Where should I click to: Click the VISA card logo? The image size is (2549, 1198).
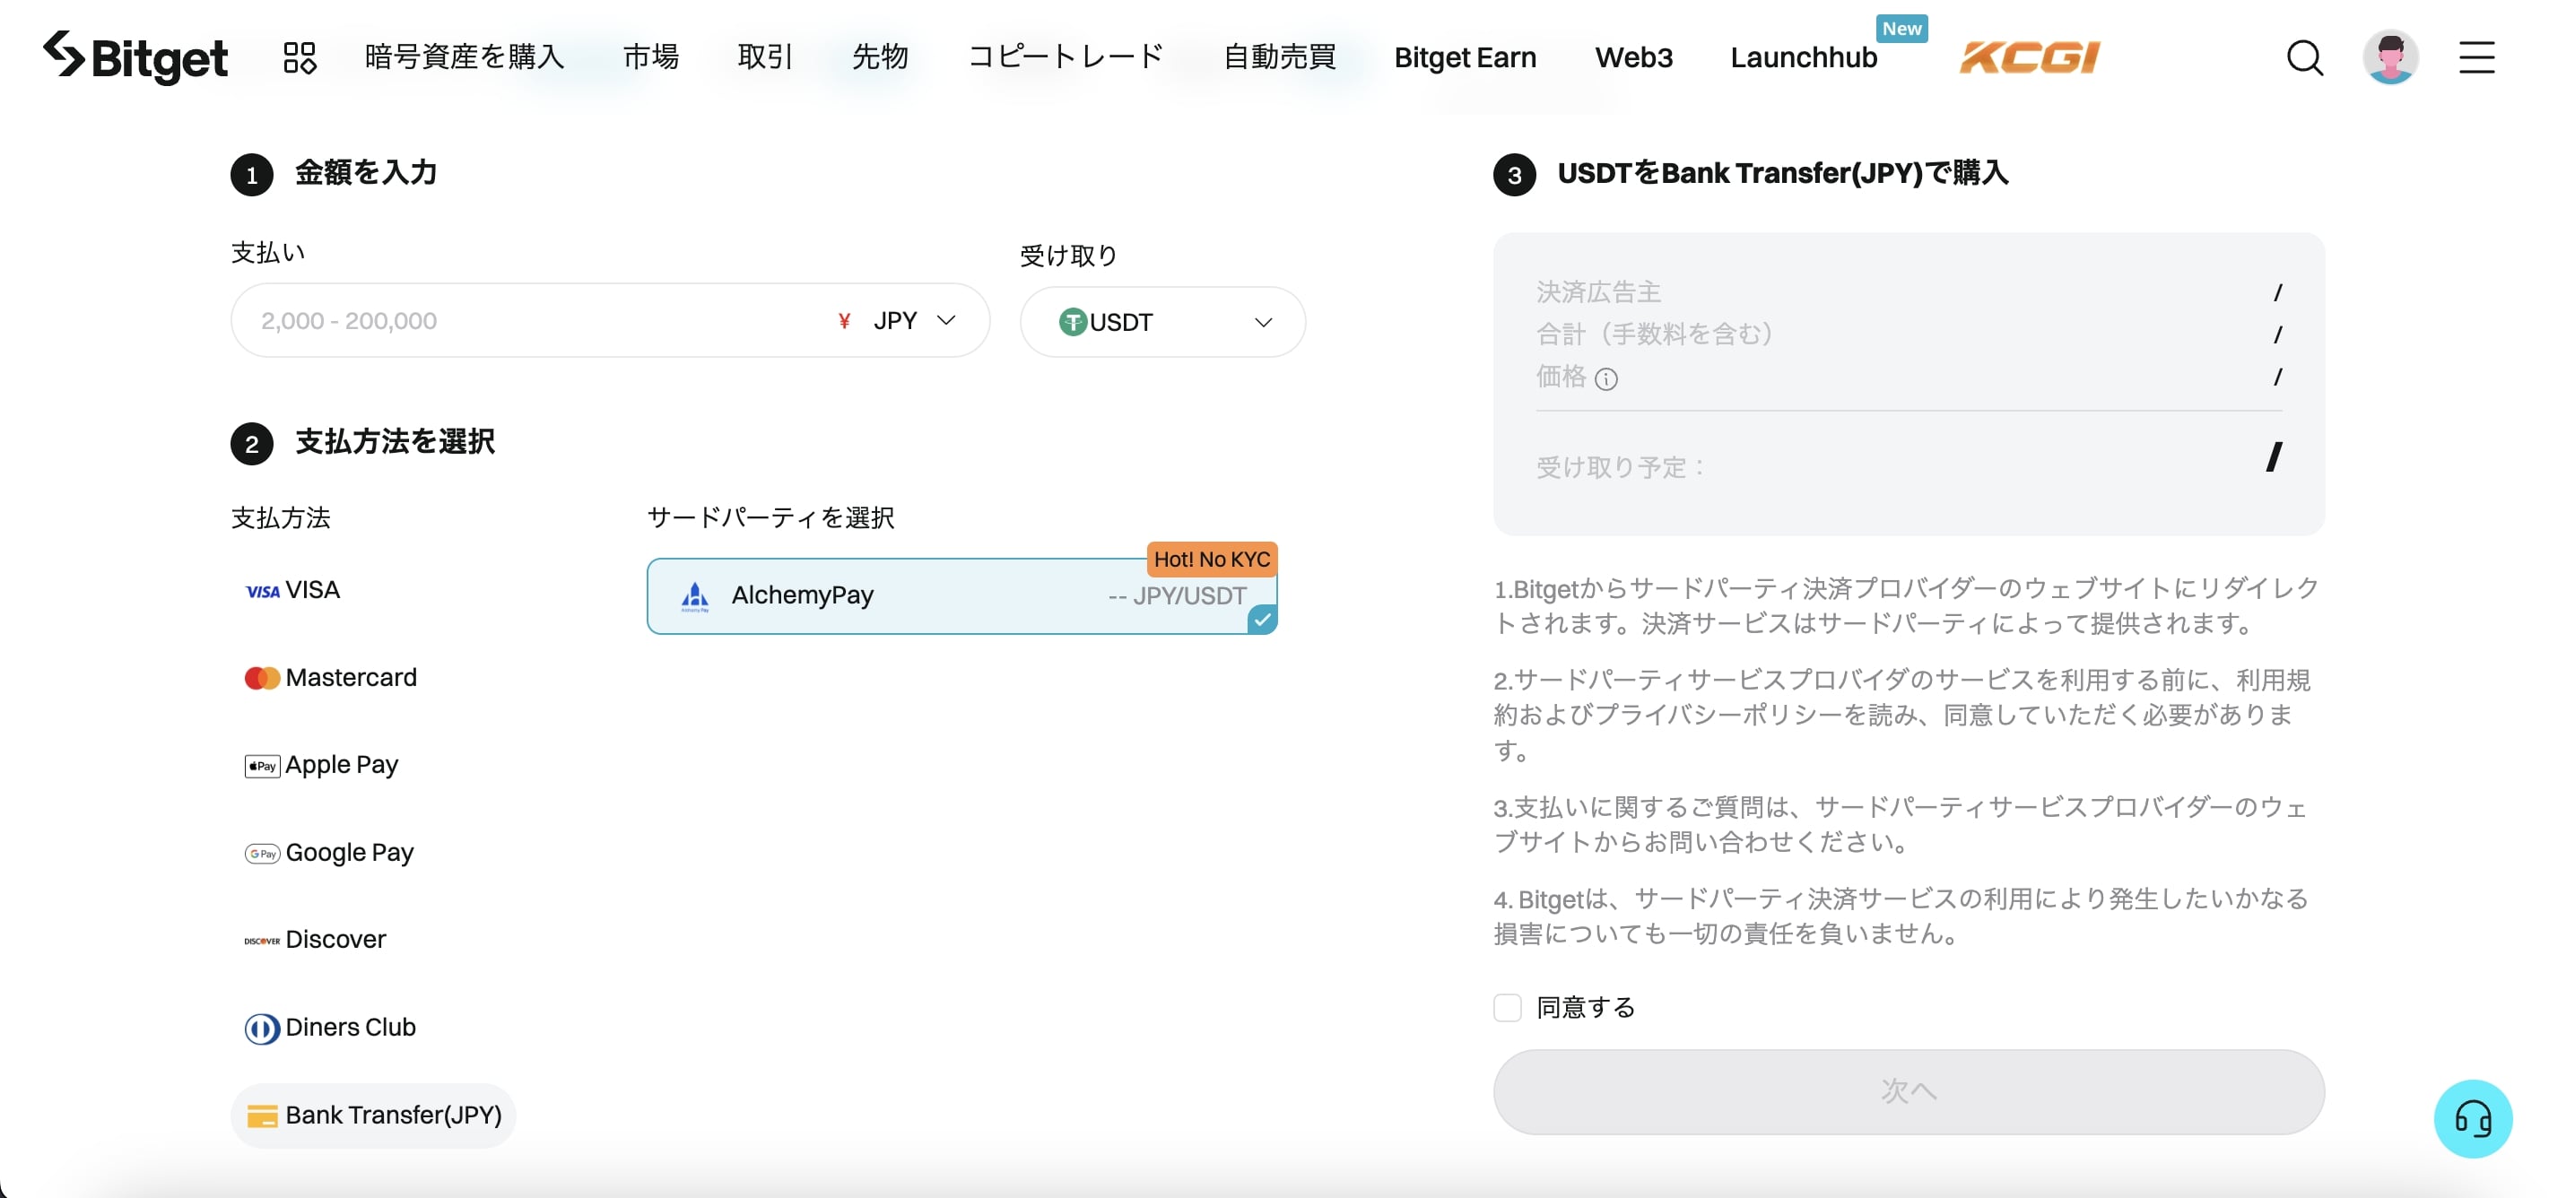pos(262,592)
